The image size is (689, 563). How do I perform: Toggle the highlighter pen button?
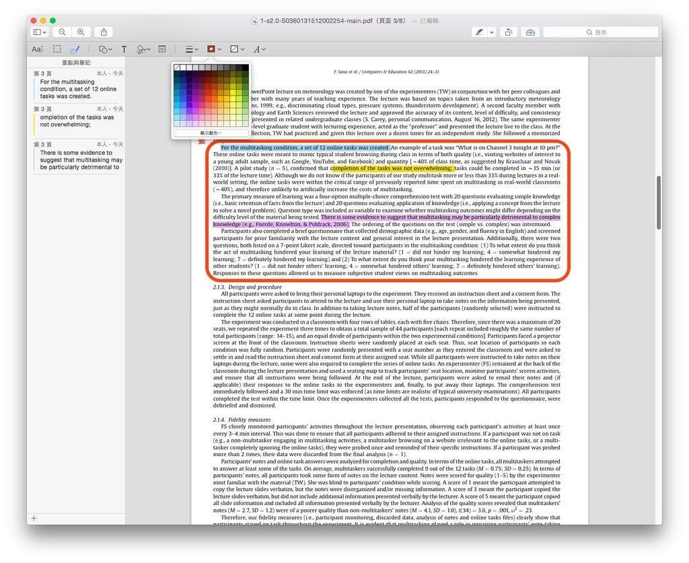pyautogui.click(x=479, y=32)
